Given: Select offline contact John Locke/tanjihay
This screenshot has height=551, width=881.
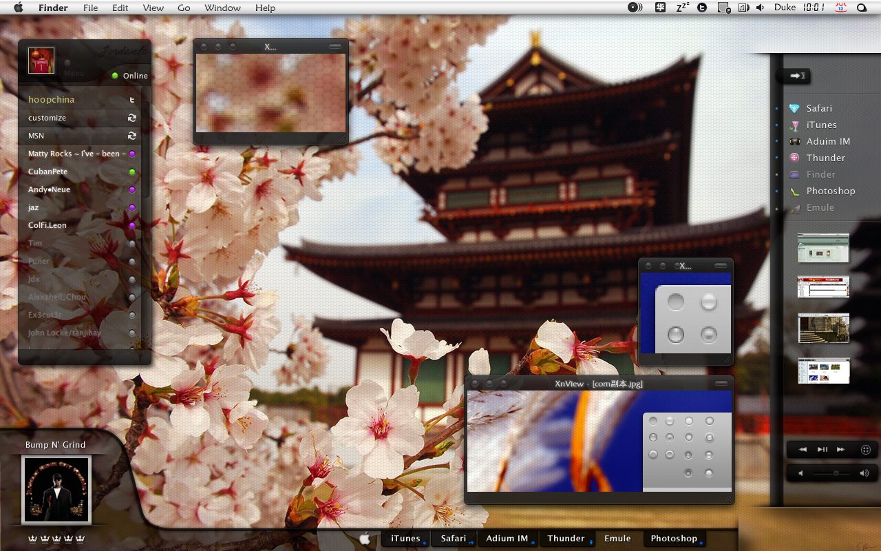Looking at the screenshot, I should tap(81, 333).
